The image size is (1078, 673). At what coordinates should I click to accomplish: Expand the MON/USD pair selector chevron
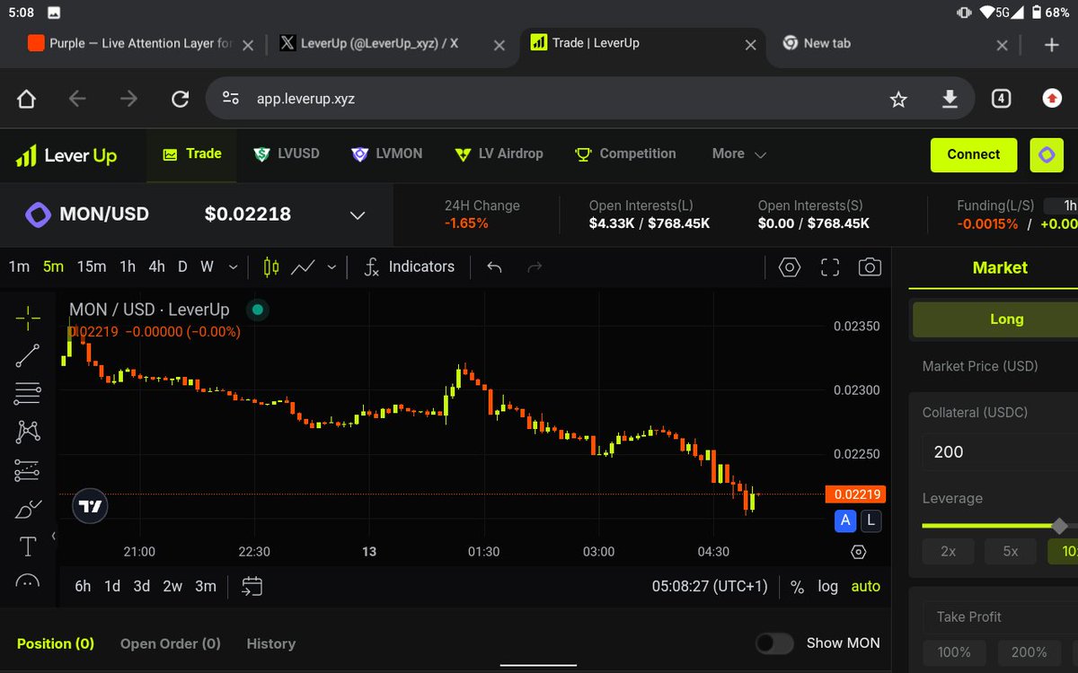tap(358, 215)
